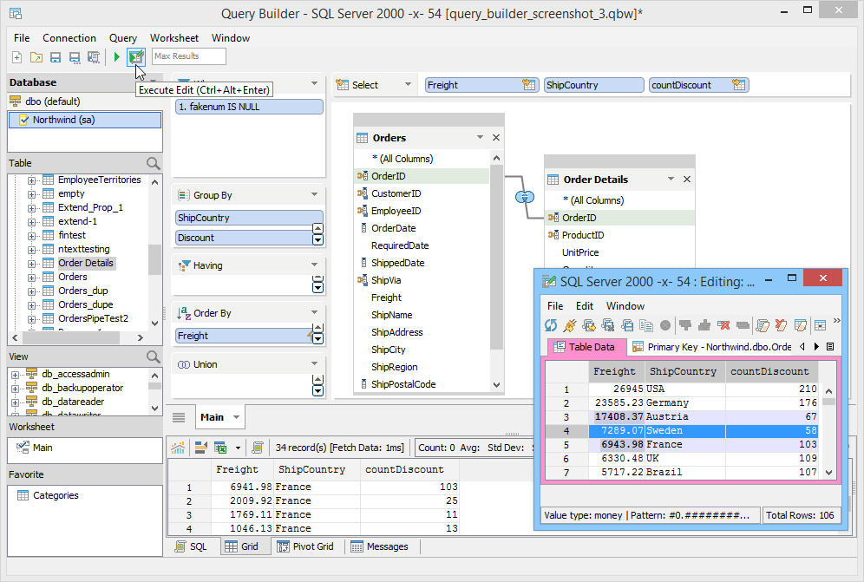Click the join link icon between tables
The width and height of the screenshot is (864, 582).
pos(525,196)
